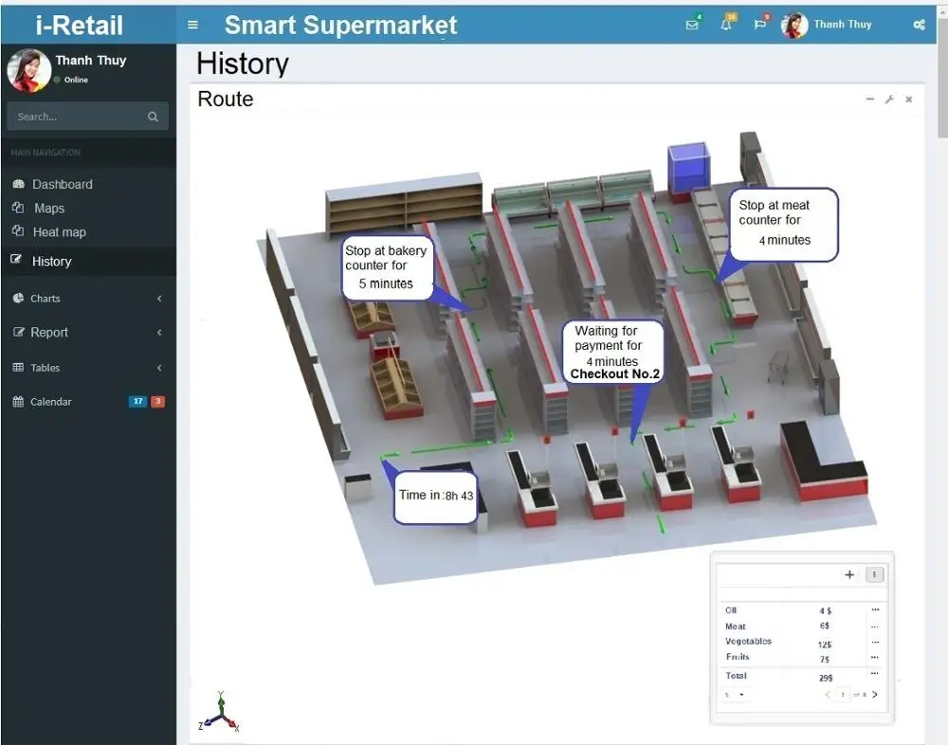Click the header profile avatar
948x745 pixels.
794,26
